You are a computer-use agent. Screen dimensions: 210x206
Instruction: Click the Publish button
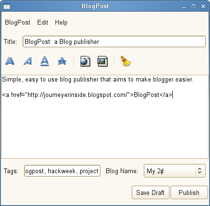[189, 192]
